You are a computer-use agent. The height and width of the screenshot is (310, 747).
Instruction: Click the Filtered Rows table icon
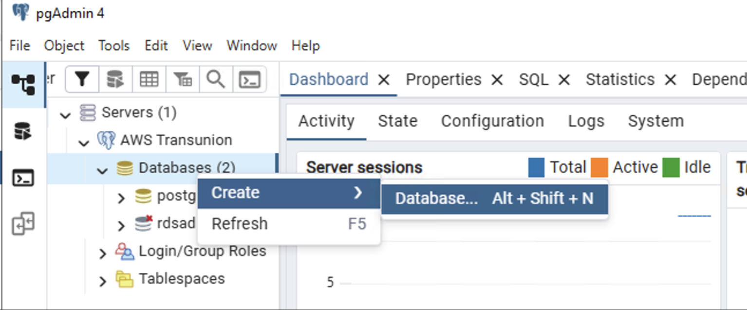coord(183,79)
